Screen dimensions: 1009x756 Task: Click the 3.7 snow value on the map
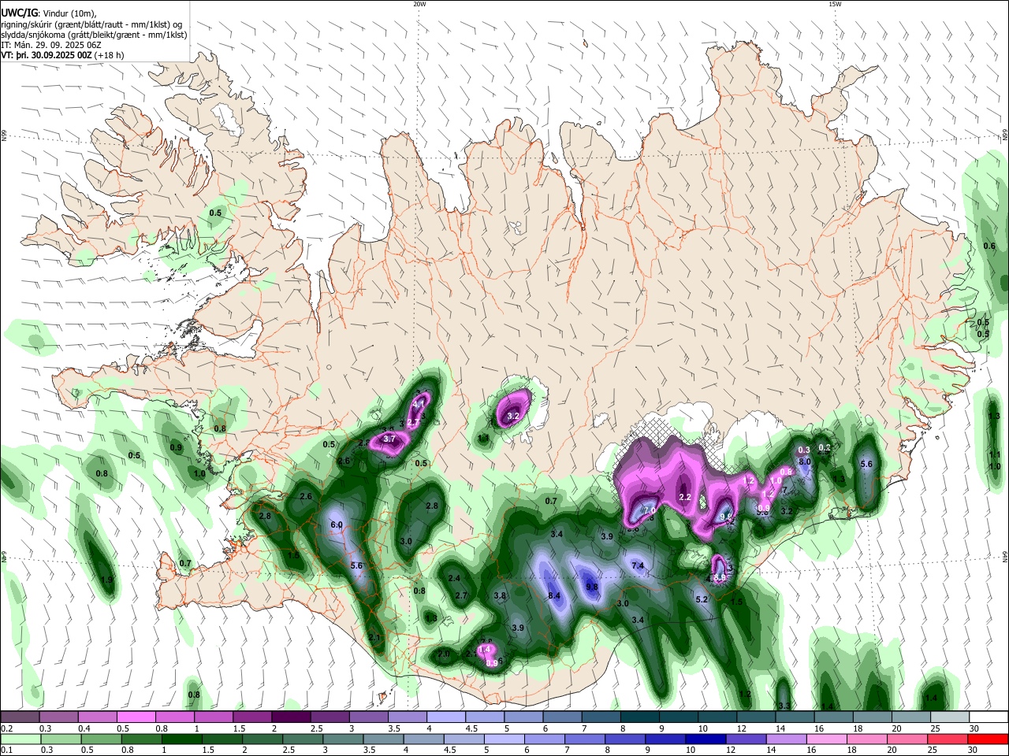[389, 439]
